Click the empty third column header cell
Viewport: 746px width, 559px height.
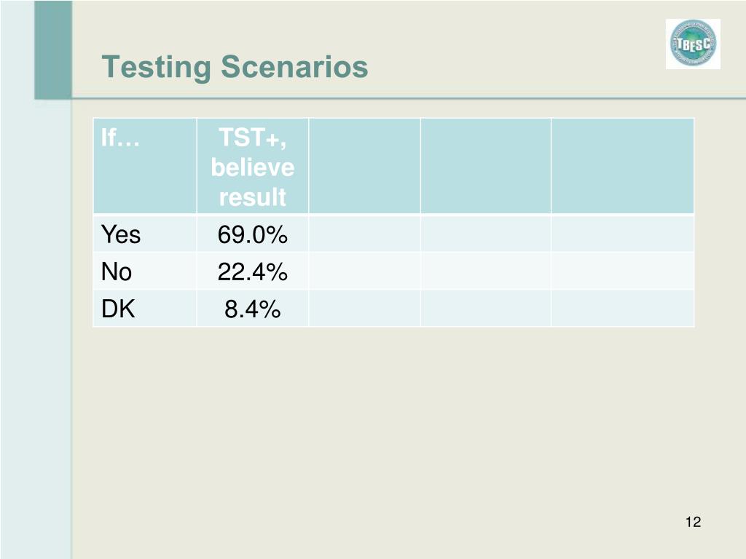coord(365,166)
